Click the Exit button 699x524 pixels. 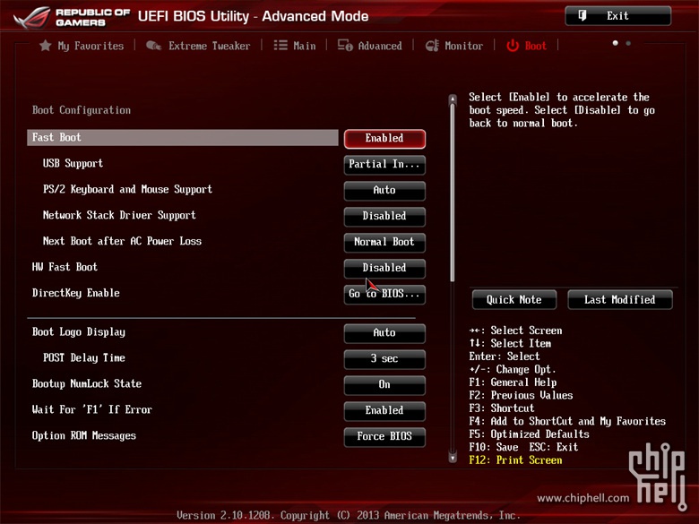coord(617,16)
